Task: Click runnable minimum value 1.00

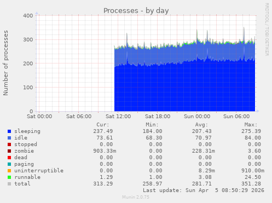Action: tap(155, 177)
